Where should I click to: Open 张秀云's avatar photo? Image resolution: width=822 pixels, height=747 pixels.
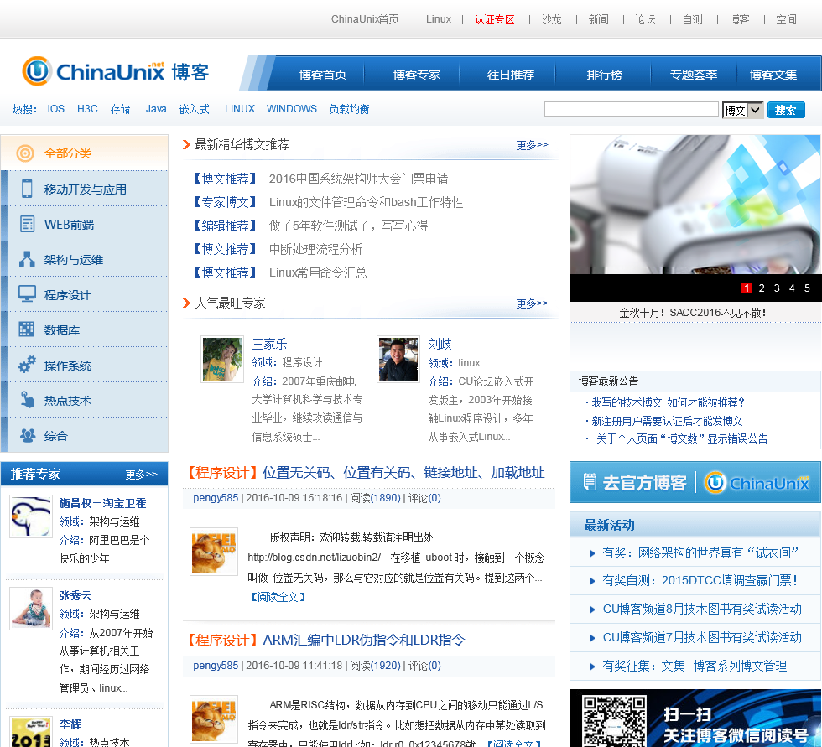pyautogui.click(x=31, y=609)
